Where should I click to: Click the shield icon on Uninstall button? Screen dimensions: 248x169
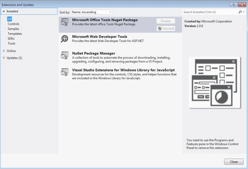coord(160,29)
